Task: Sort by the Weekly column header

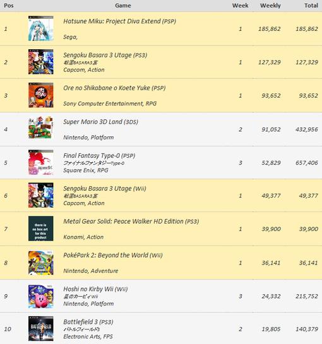Action: 270,6
